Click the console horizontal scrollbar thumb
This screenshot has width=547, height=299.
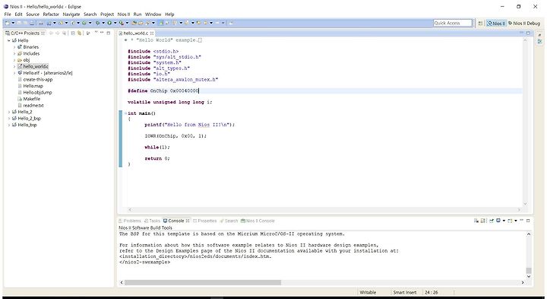[x=203, y=282]
